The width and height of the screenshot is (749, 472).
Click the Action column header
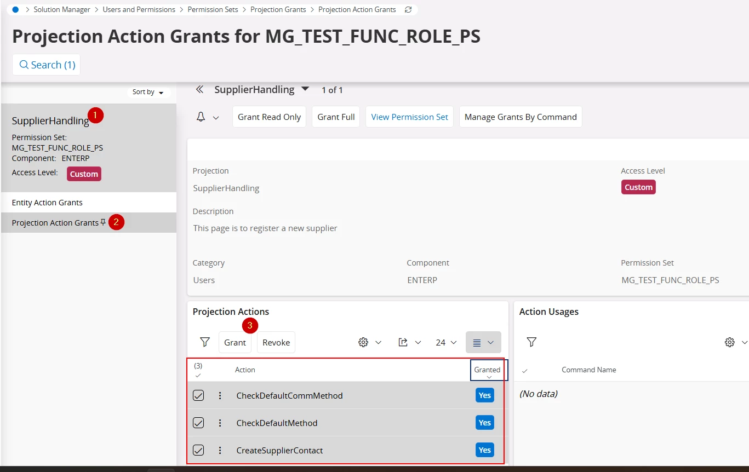pyautogui.click(x=245, y=370)
